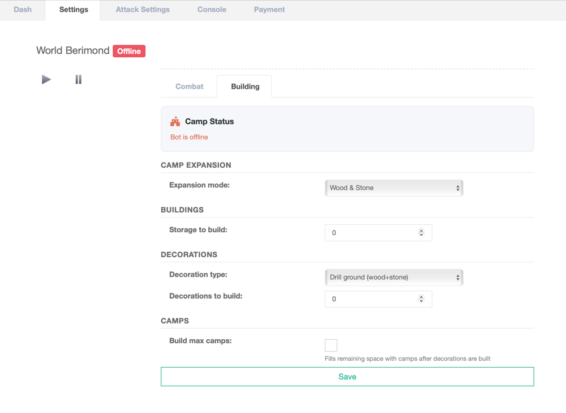Click the castle icon beside Camp Status

pos(175,121)
